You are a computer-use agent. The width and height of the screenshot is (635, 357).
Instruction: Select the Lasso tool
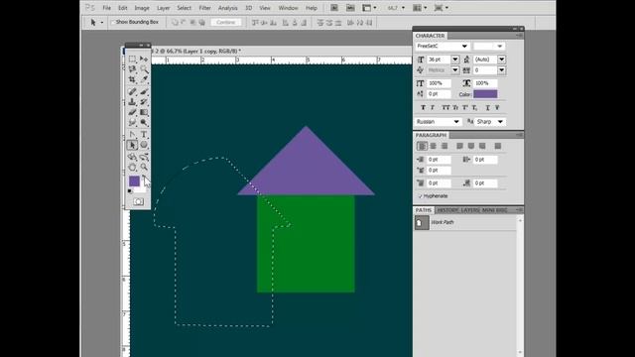click(132, 69)
